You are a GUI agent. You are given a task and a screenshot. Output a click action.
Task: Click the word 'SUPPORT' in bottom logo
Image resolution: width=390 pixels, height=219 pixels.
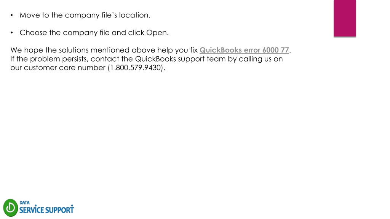pos(60,210)
